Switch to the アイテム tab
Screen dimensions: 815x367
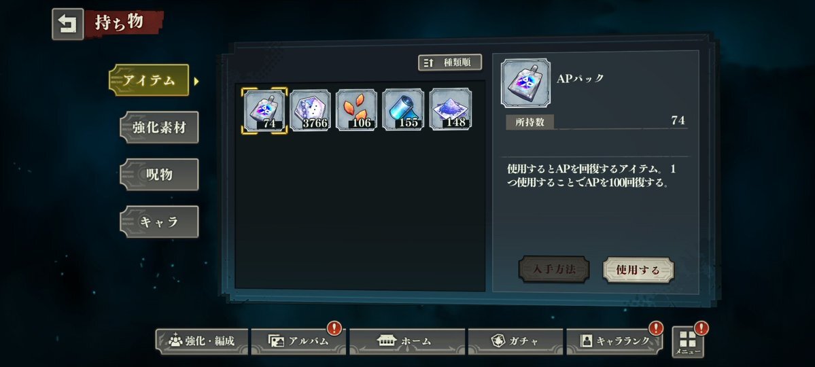click(149, 80)
